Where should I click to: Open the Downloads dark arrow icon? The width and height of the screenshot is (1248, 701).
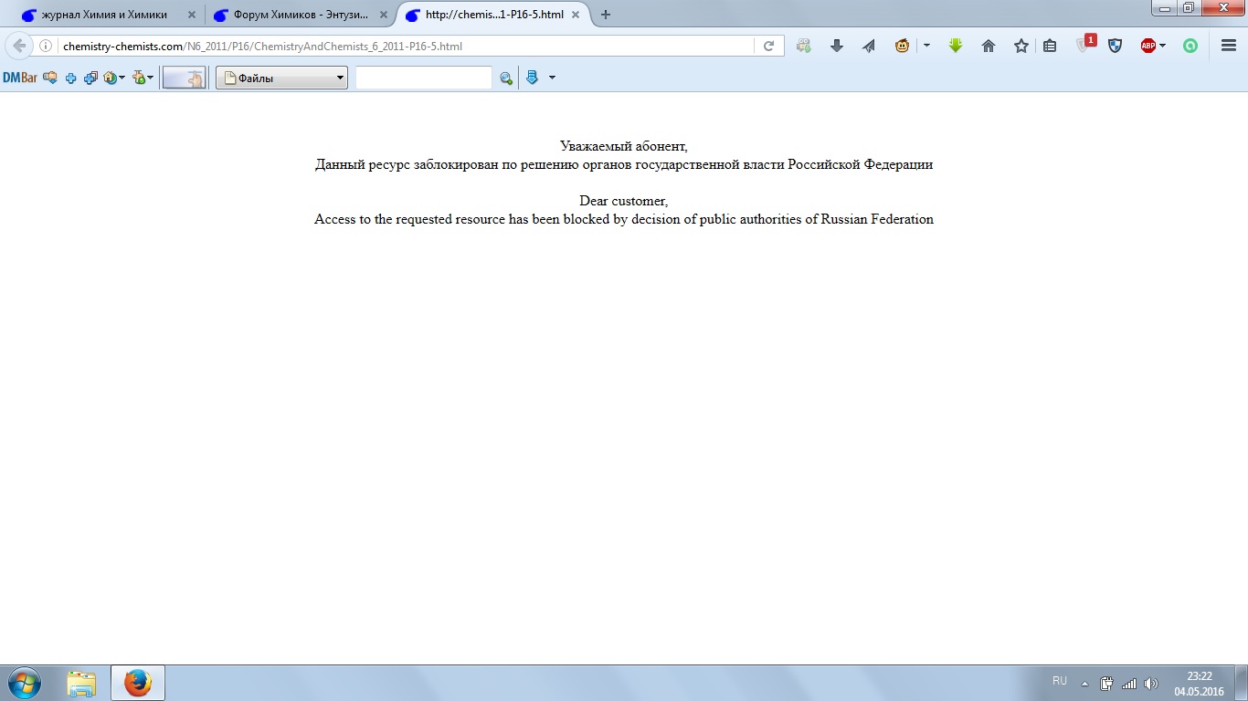(836, 46)
